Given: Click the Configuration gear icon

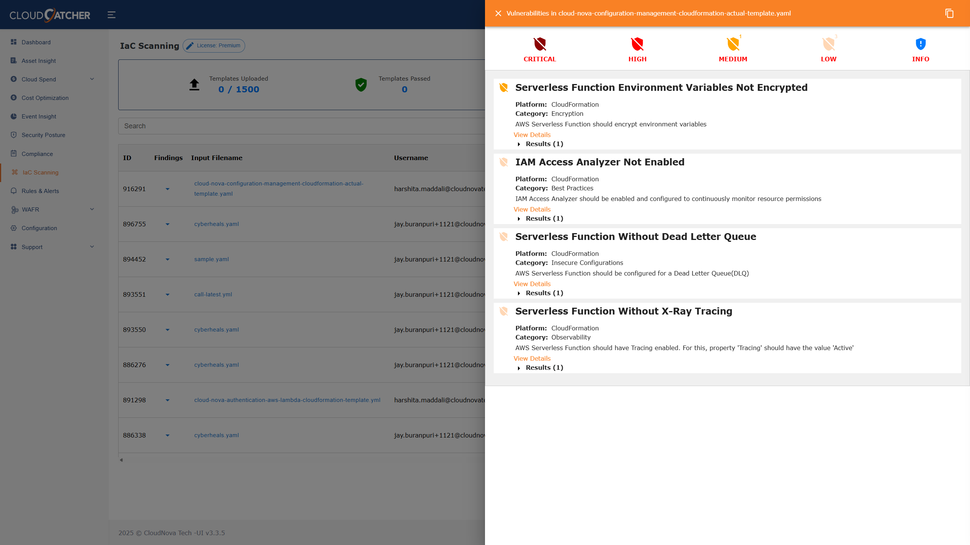Looking at the screenshot, I should point(14,228).
